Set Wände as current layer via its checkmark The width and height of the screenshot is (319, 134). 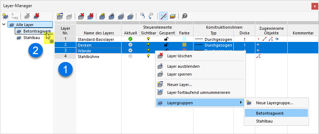[131, 50]
